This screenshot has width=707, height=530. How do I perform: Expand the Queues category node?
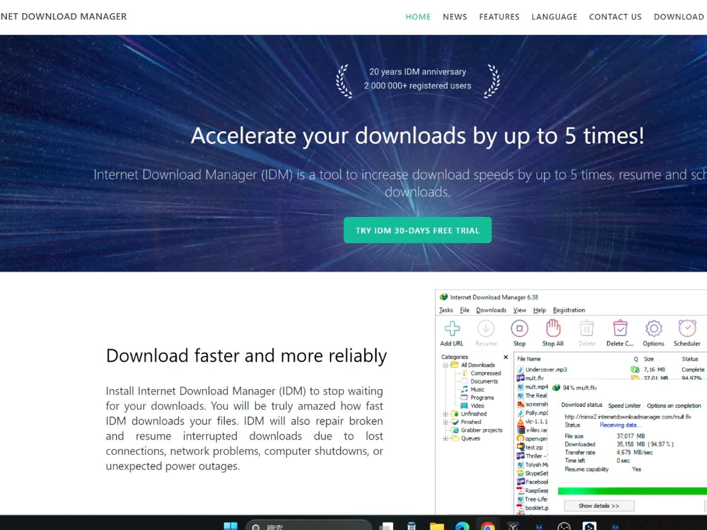[446, 439]
